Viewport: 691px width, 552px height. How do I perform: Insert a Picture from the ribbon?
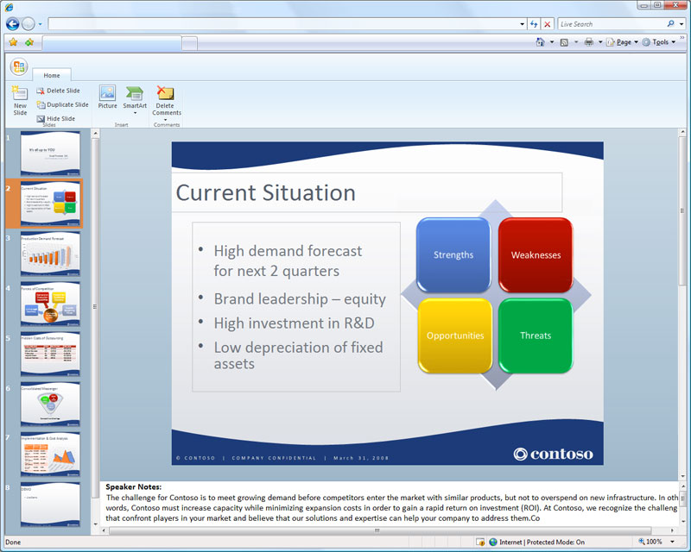[107, 97]
